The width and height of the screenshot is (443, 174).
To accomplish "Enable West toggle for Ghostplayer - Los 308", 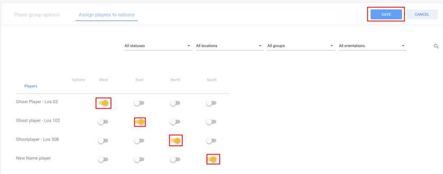I will tap(103, 140).
